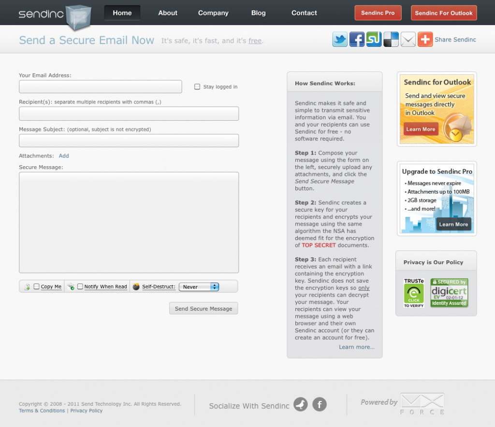495x427 pixels.
Task: Enable the Stay logged in checkbox
Action: [x=197, y=87]
